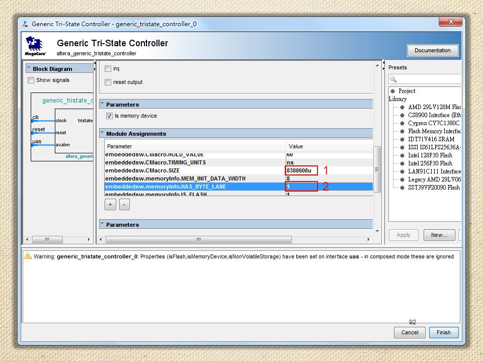Remove assignment with minus button
This screenshot has height=362, width=483.
[124, 205]
